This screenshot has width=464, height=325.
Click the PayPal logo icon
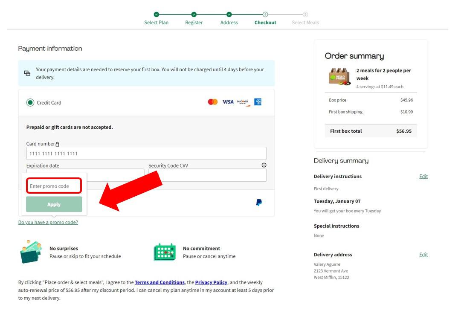click(x=259, y=203)
